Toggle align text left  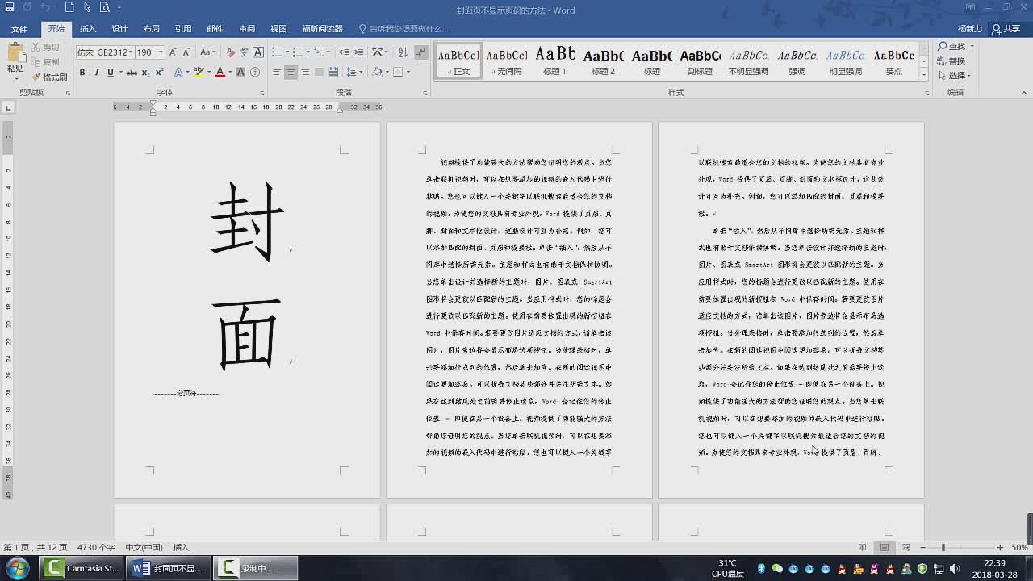point(277,73)
